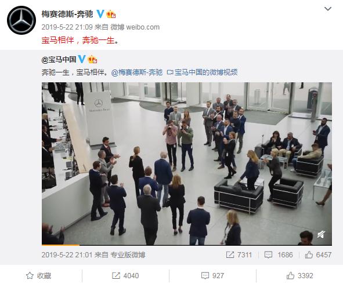Unmute the video with the speaker icon
The height and width of the screenshot is (284, 343).
tap(321, 235)
